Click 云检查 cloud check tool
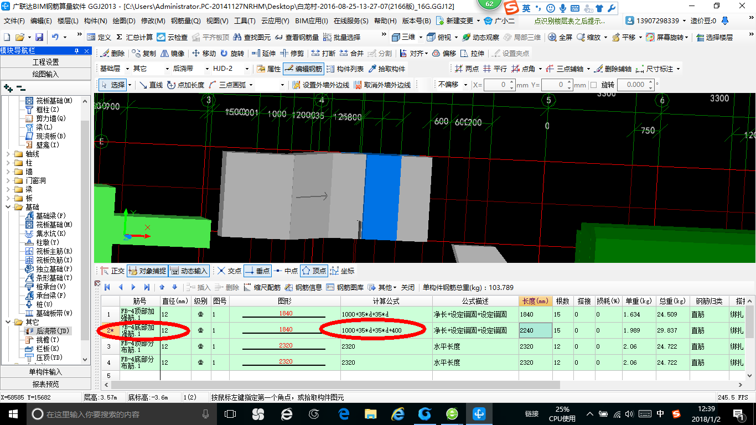756x425 pixels. [x=172, y=37]
